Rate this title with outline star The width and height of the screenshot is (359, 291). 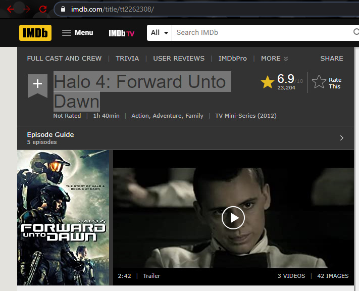point(319,82)
